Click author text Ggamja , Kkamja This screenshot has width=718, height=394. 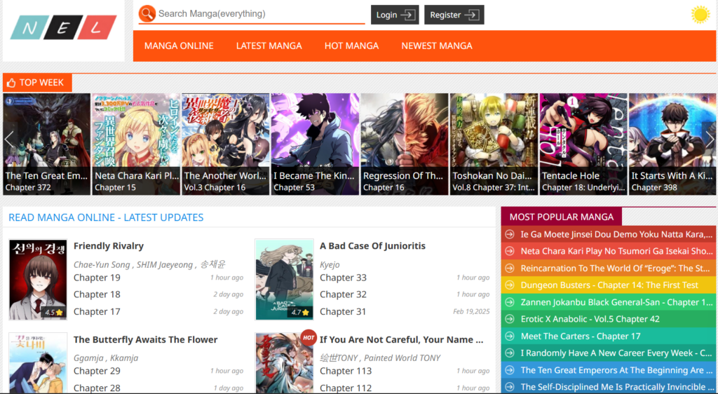pyautogui.click(x=106, y=358)
